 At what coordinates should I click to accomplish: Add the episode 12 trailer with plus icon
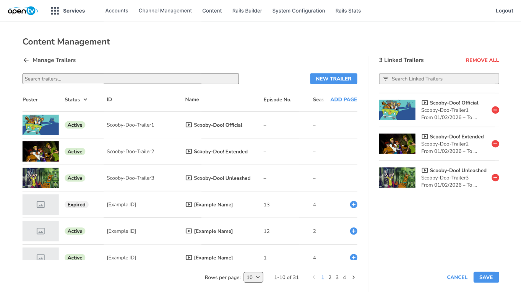(354, 231)
